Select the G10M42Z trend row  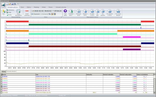[x=77, y=79]
